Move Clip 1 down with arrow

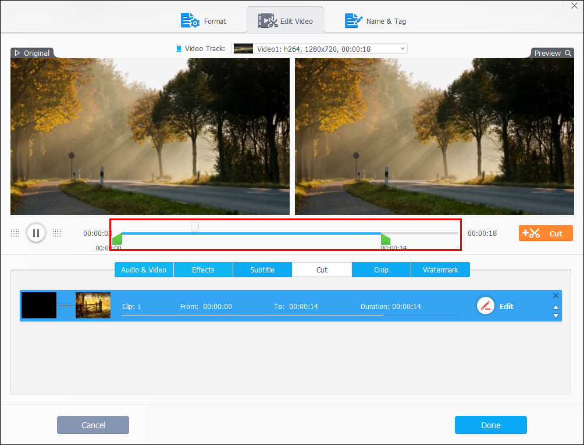(555, 316)
